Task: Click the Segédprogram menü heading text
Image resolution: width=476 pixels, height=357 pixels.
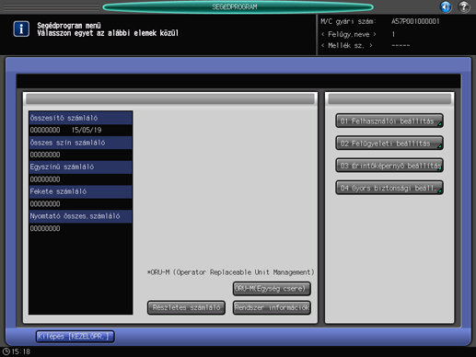Action: 69,26
